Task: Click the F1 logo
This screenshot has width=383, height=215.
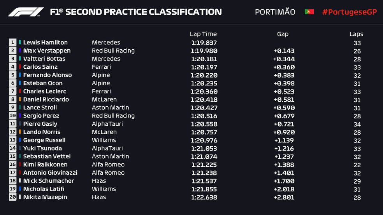Action: [x=26, y=12]
